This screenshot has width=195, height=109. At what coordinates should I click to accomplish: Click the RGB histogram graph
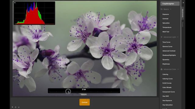34,13
